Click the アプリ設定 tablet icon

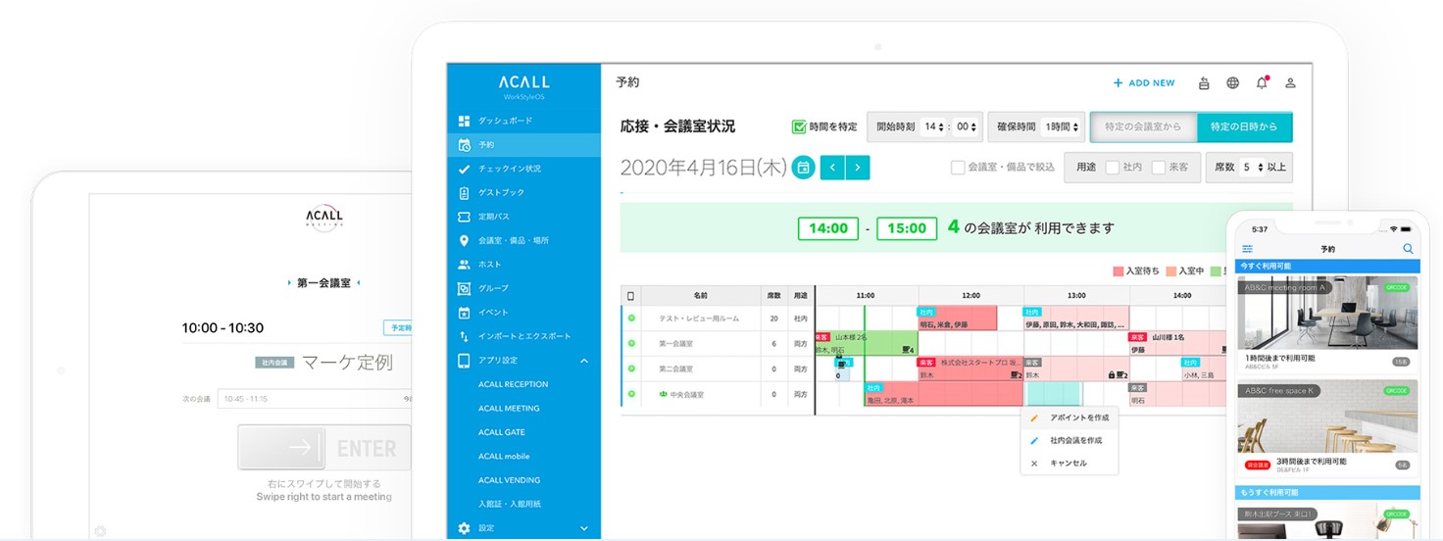(465, 361)
